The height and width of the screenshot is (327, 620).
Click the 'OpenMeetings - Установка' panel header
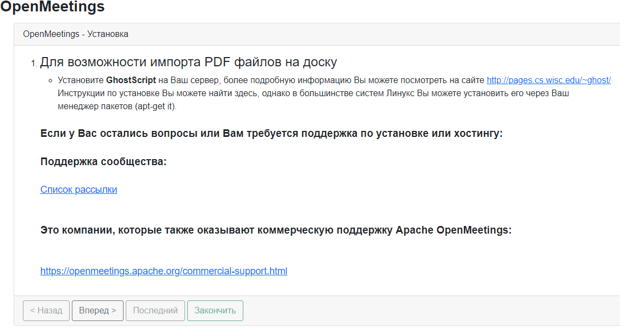(x=76, y=34)
